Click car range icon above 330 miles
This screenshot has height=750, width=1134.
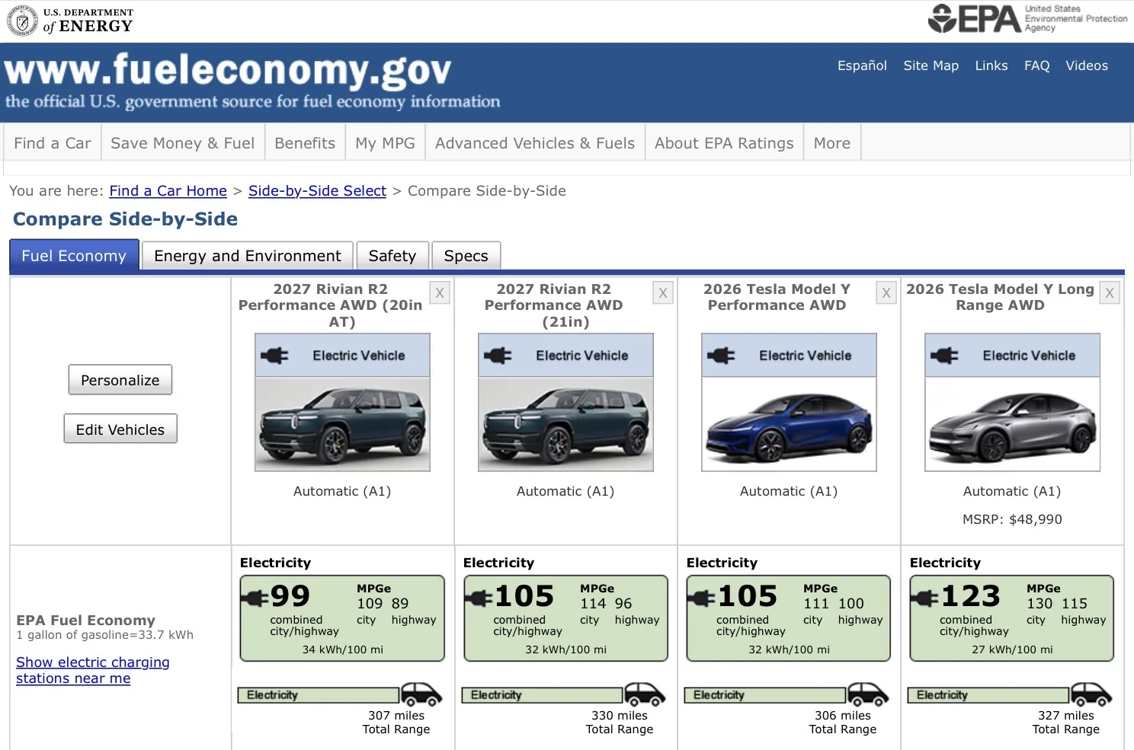click(x=645, y=694)
